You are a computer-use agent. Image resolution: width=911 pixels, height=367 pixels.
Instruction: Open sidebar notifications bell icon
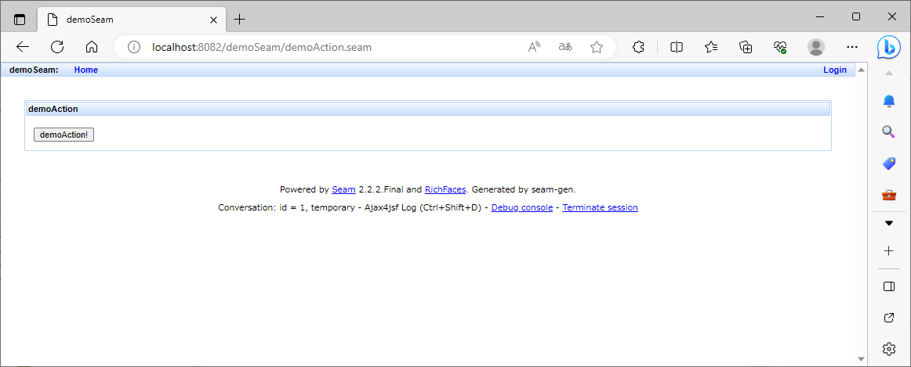point(888,101)
